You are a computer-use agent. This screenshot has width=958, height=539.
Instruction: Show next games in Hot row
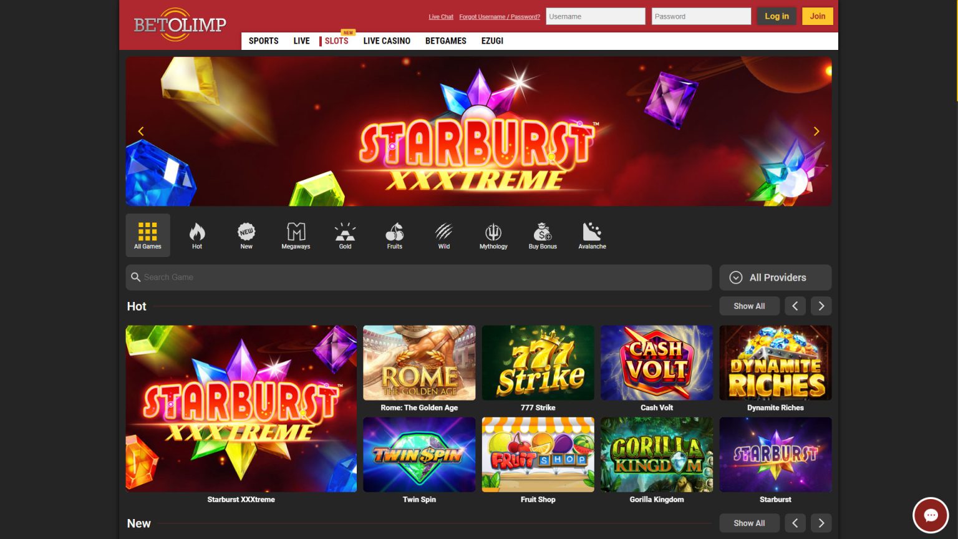pos(821,306)
